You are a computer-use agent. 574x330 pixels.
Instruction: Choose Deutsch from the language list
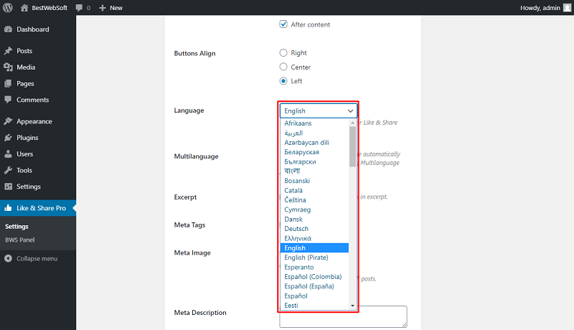pyautogui.click(x=314, y=229)
